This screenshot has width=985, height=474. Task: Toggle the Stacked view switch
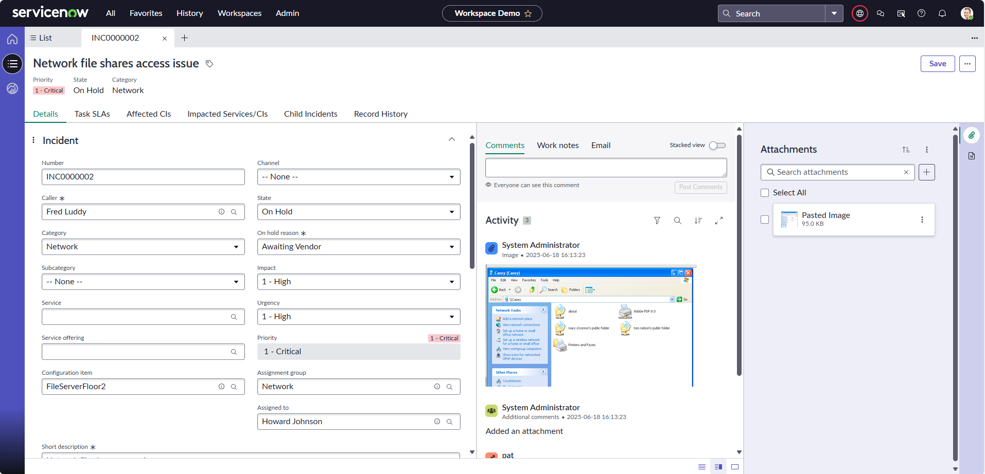pyautogui.click(x=717, y=145)
